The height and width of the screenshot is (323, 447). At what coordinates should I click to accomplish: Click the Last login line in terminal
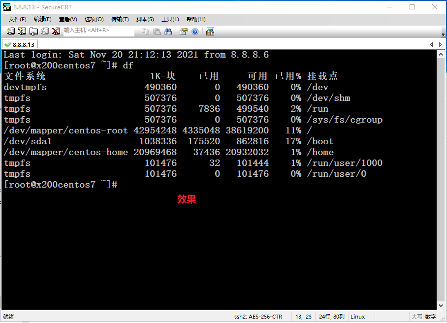(x=136, y=55)
